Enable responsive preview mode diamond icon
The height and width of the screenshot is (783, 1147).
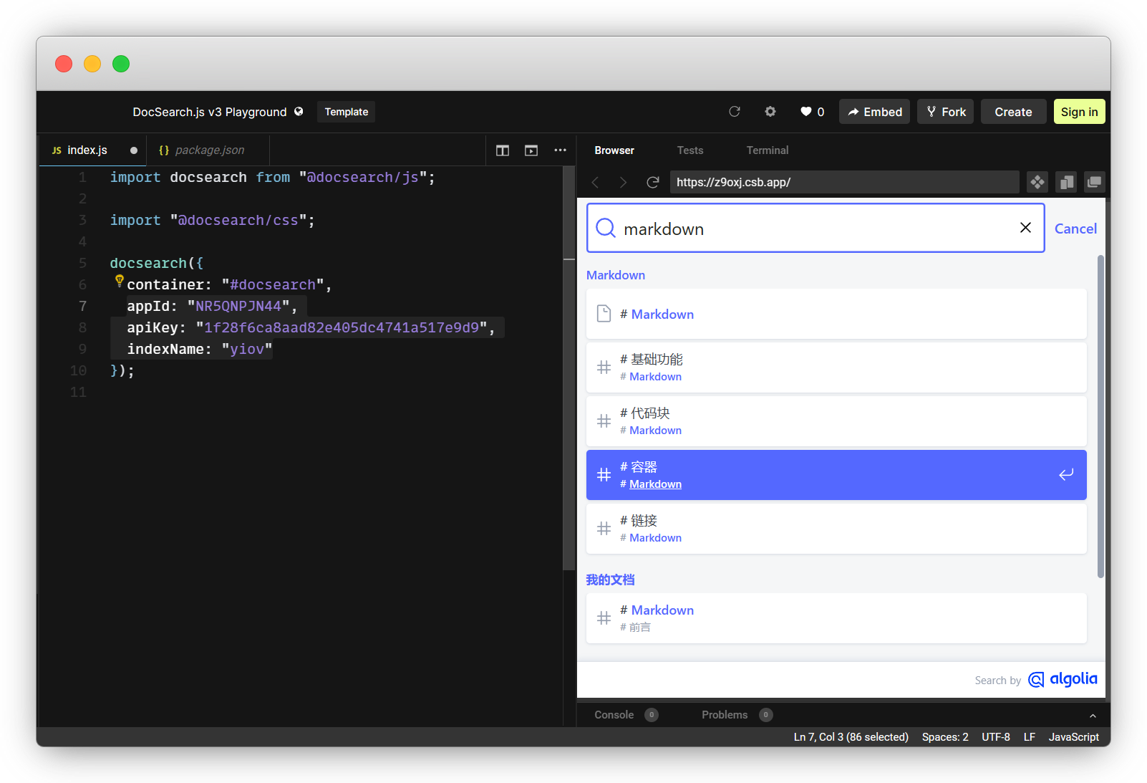pyautogui.click(x=1037, y=182)
